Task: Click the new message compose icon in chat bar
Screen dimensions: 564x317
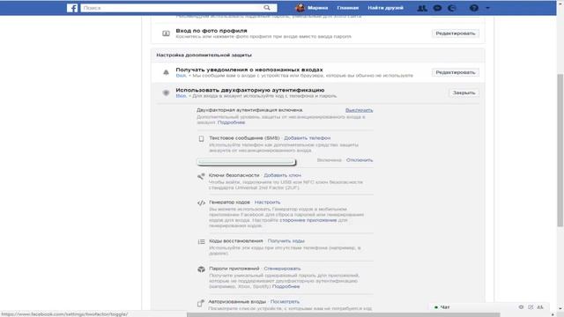Action: pyautogui.click(x=531, y=307)
